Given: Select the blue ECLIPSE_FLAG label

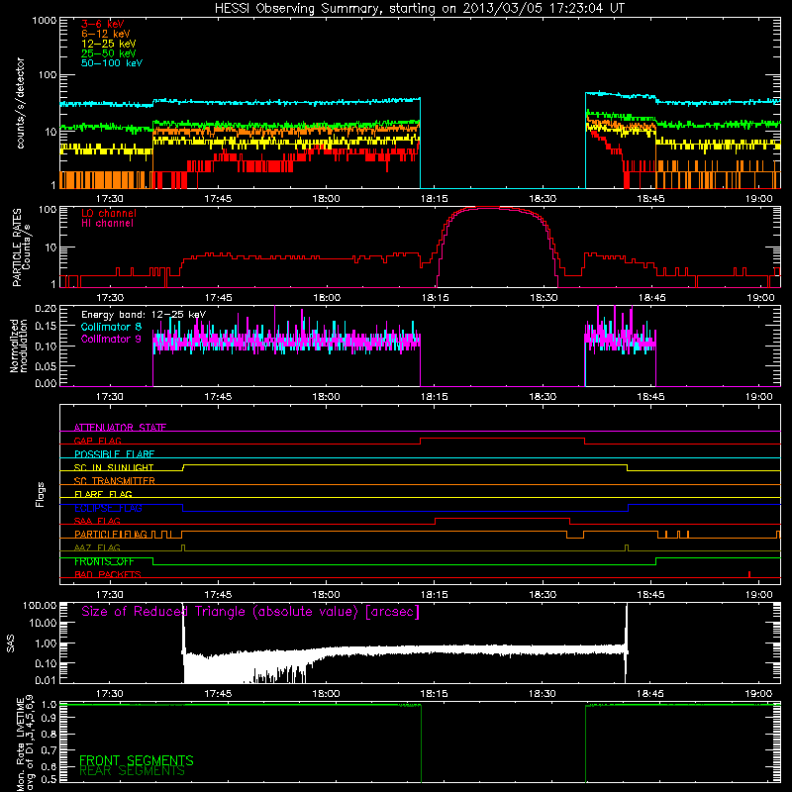Looking at the screenshot, I should pyautogui.click(x=108, y=508).
